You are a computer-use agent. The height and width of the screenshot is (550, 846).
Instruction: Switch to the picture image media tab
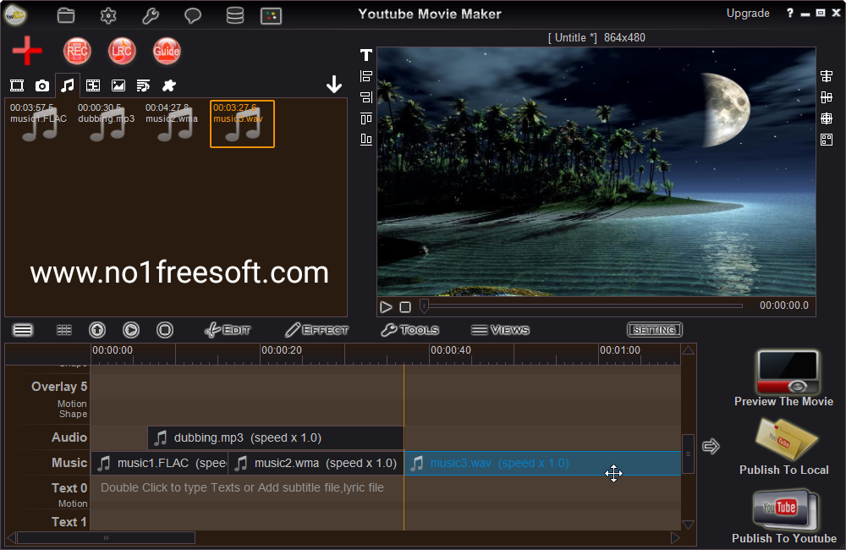[x=118, y=85]
